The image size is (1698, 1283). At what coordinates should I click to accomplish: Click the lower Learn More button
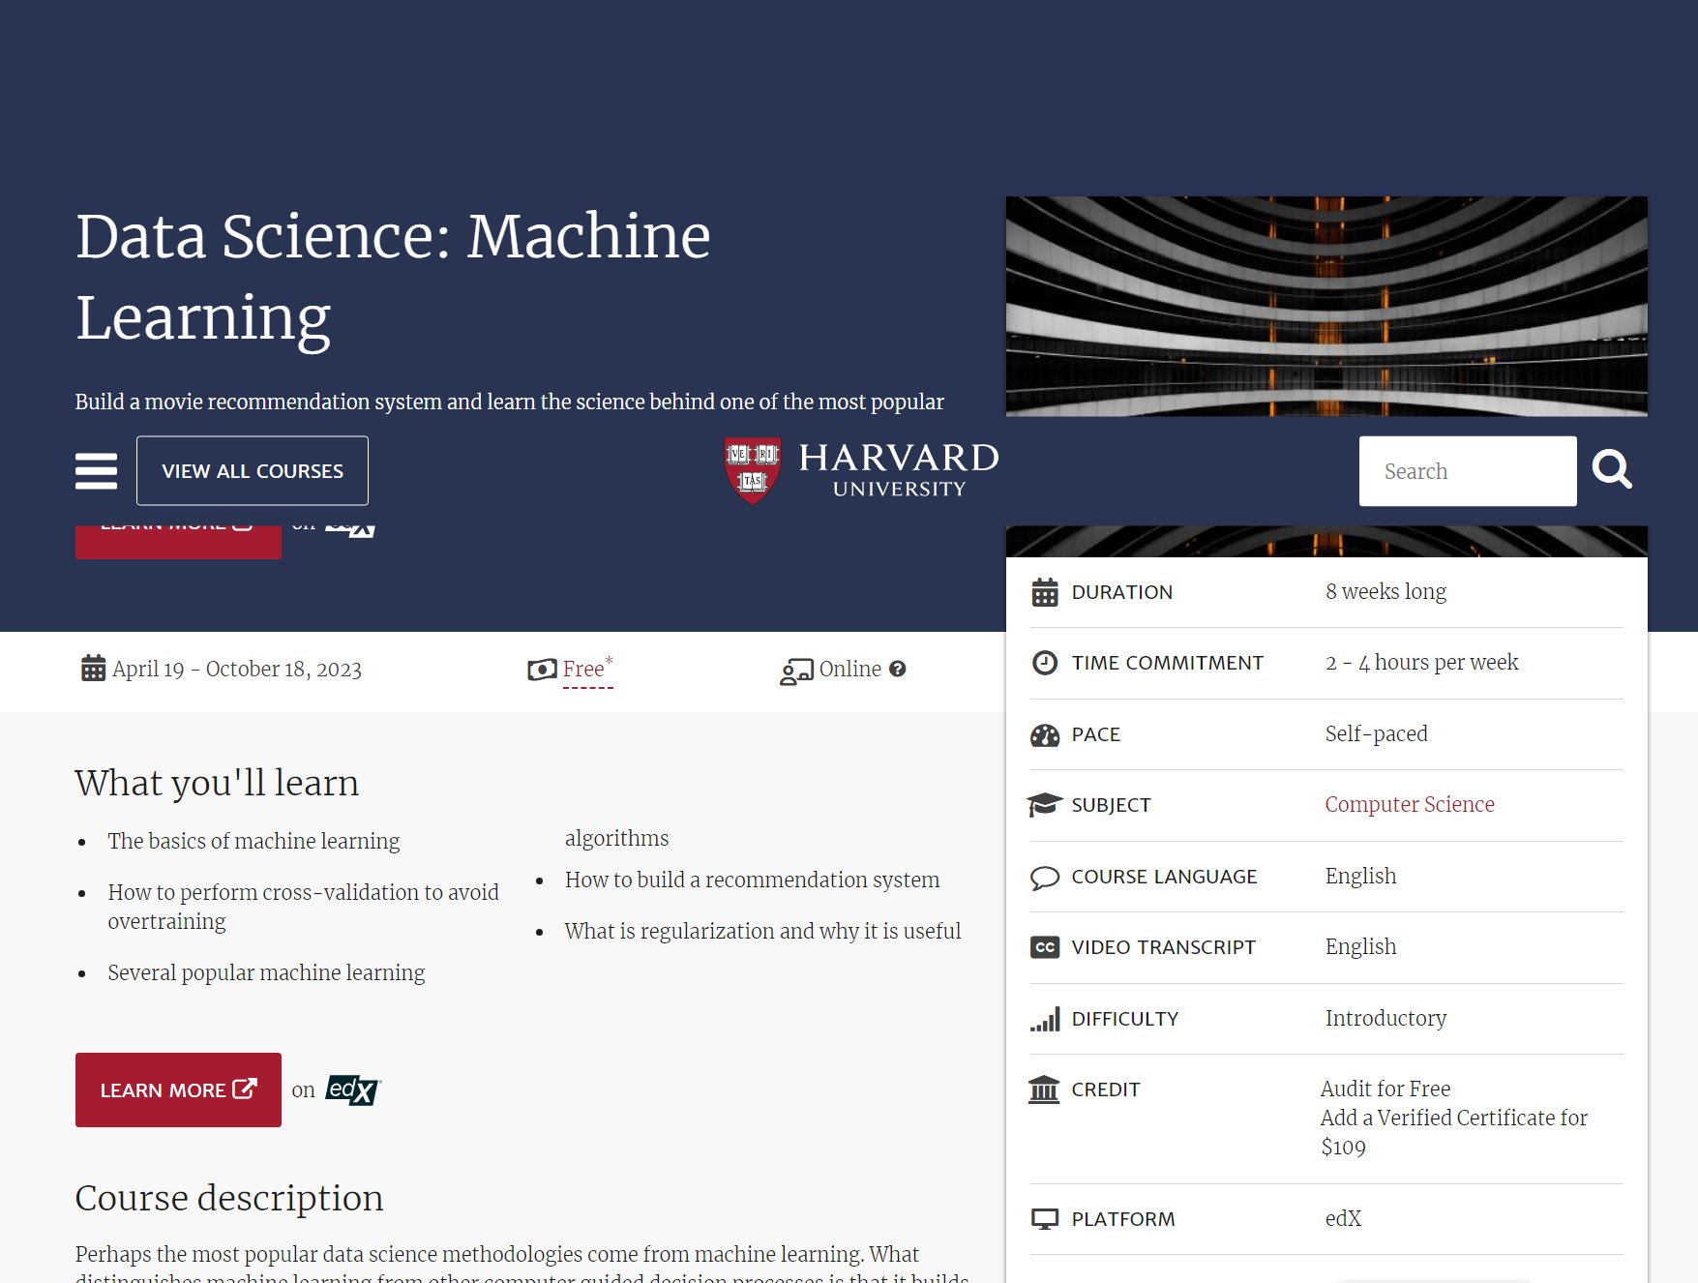coord(178,1089)
